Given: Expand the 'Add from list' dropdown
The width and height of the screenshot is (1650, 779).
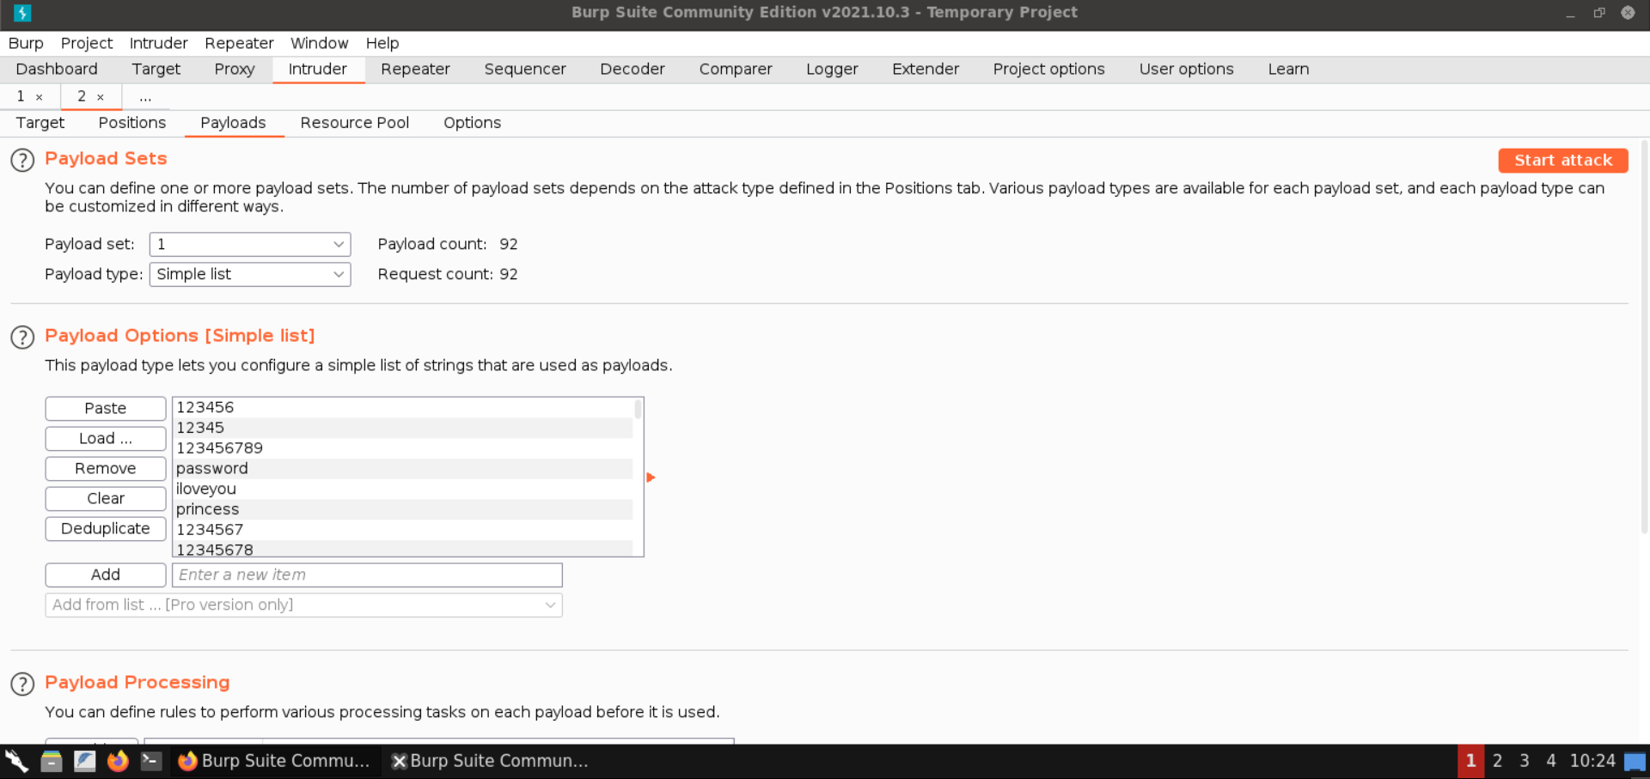Looking at the screenshot, I should (303, 606).
